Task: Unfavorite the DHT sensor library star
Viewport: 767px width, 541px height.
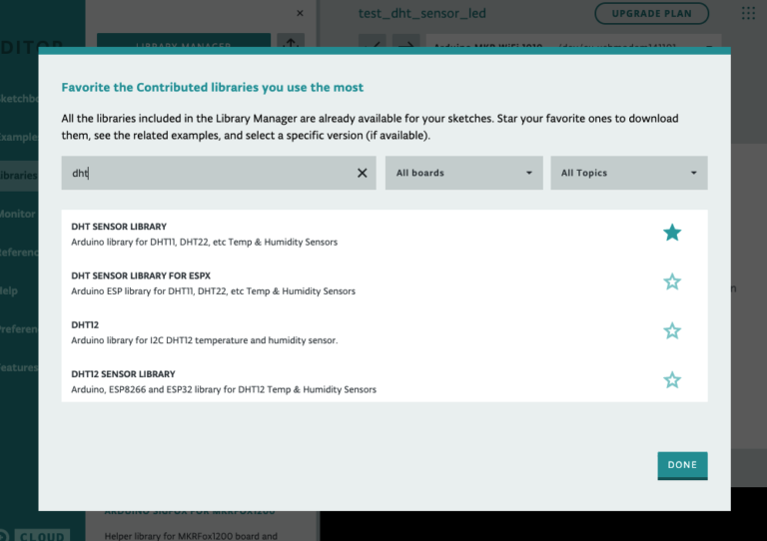Action: pos(672,233)
